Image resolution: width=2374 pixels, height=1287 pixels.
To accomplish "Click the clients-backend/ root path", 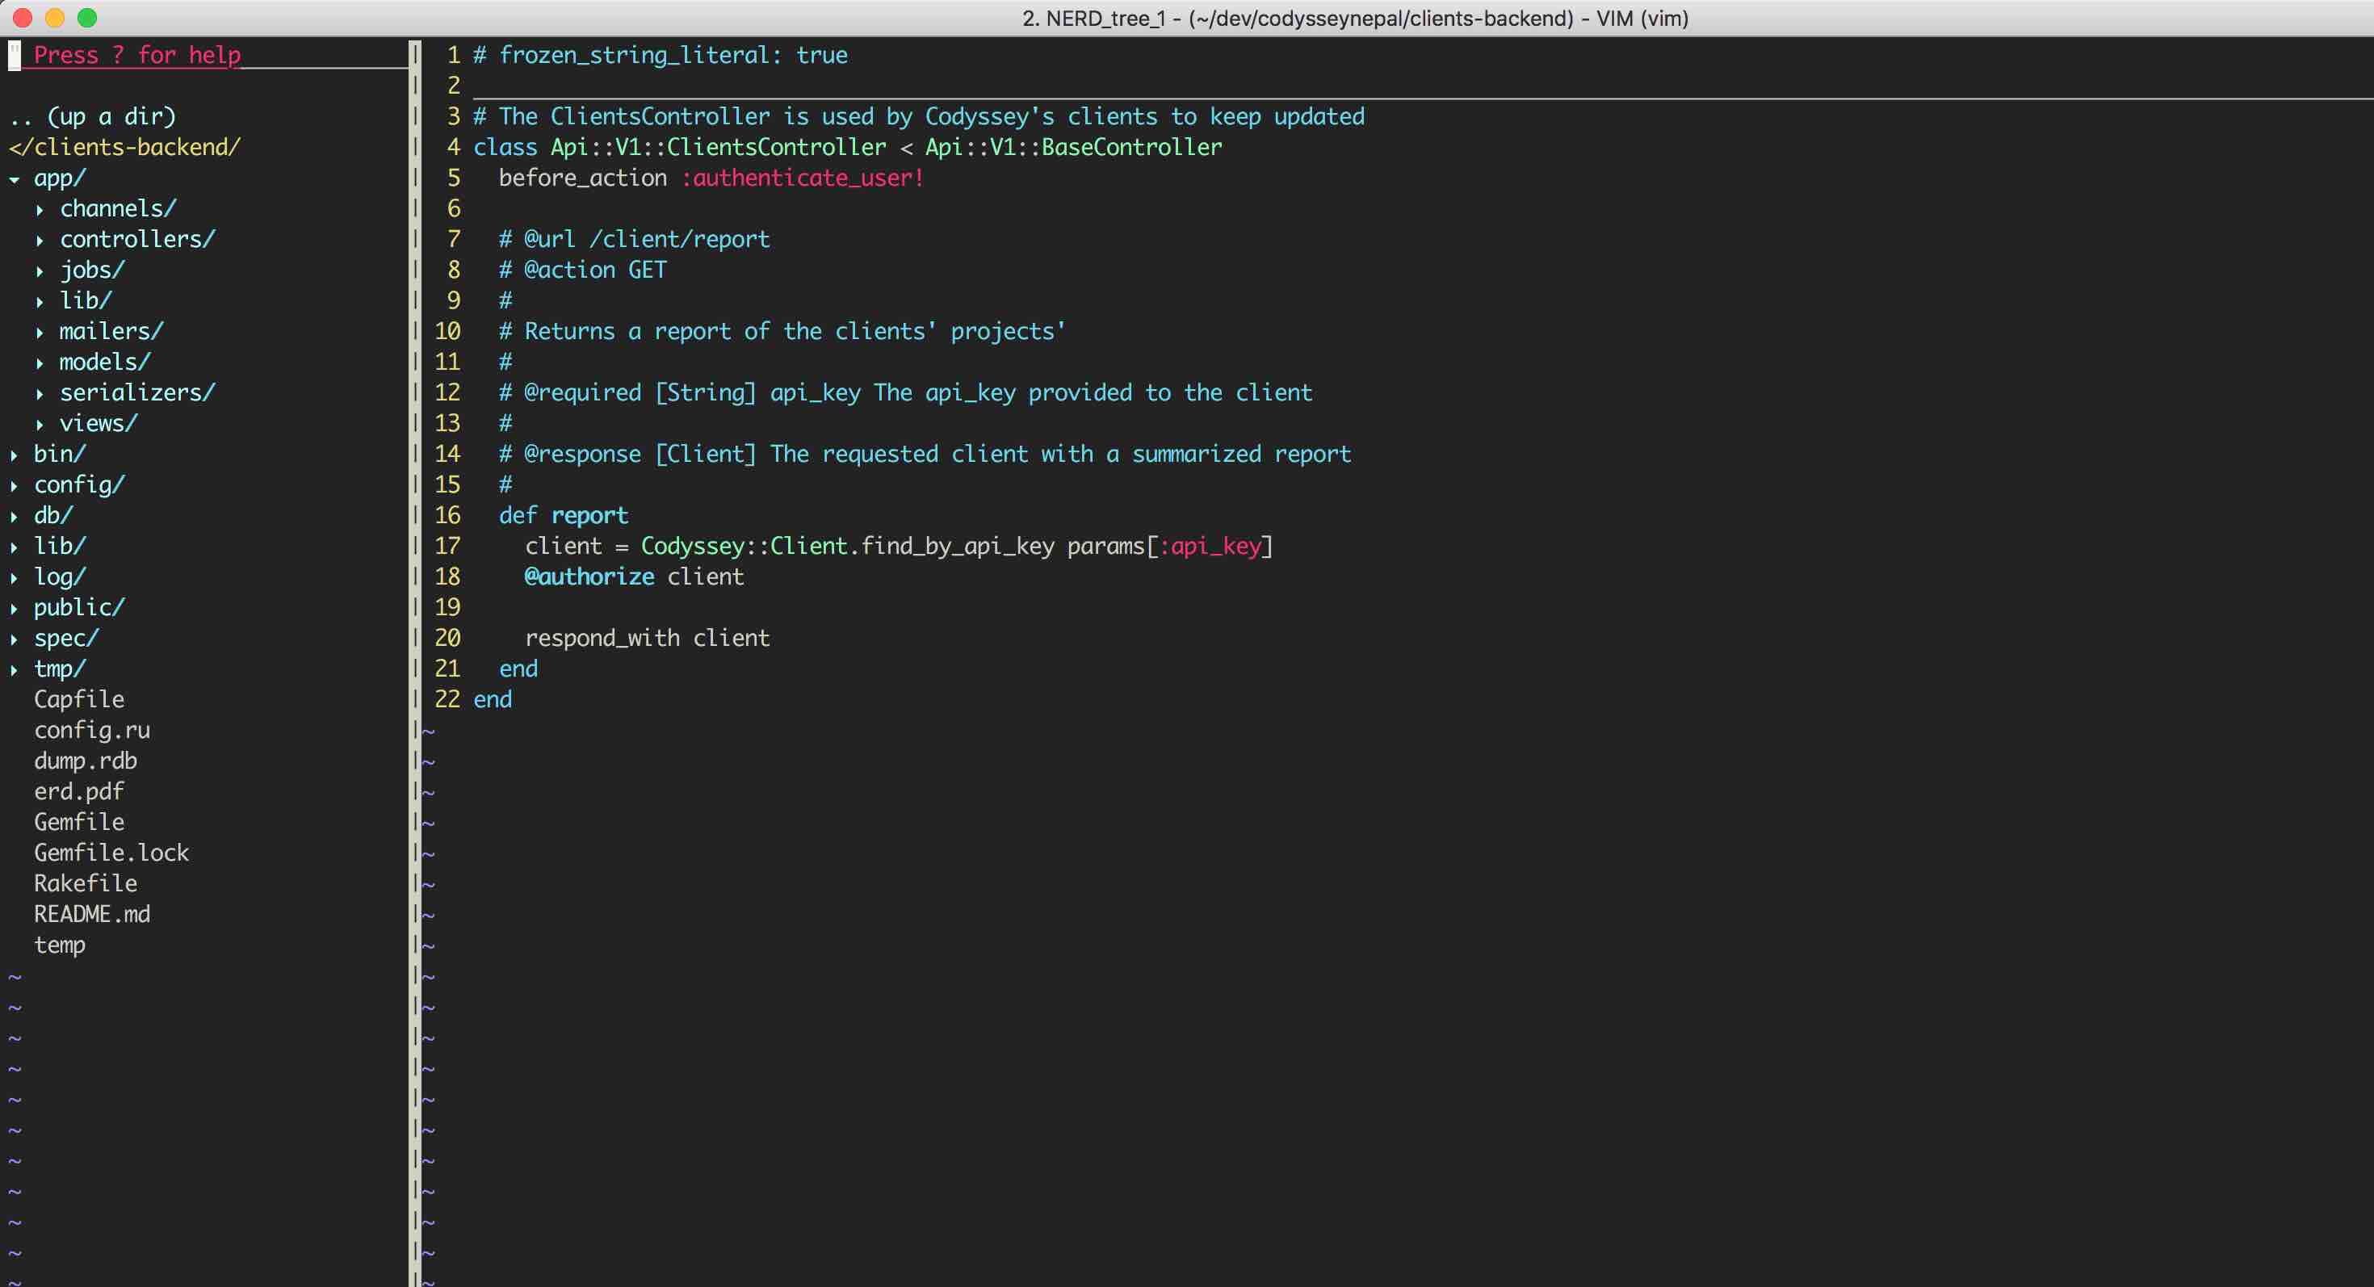I will coord(125,148).
